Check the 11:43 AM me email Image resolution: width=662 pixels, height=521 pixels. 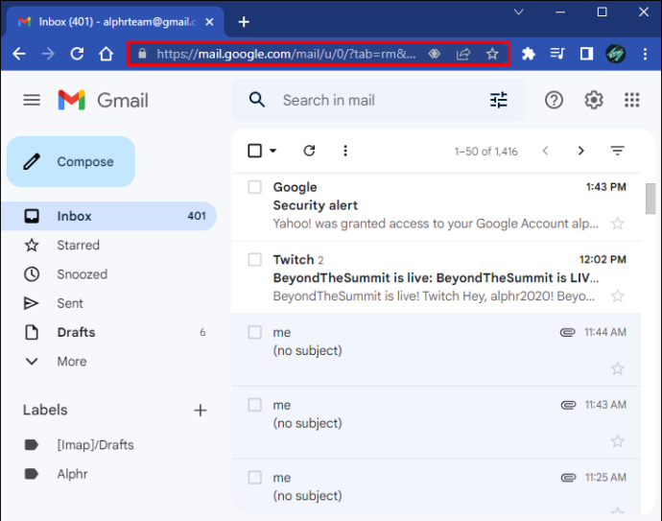pos(254,405)
